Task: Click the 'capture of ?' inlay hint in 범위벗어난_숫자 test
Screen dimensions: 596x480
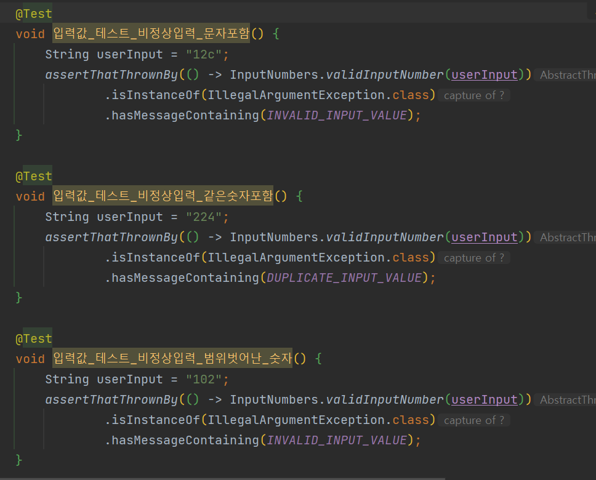Action: (474, 420)
